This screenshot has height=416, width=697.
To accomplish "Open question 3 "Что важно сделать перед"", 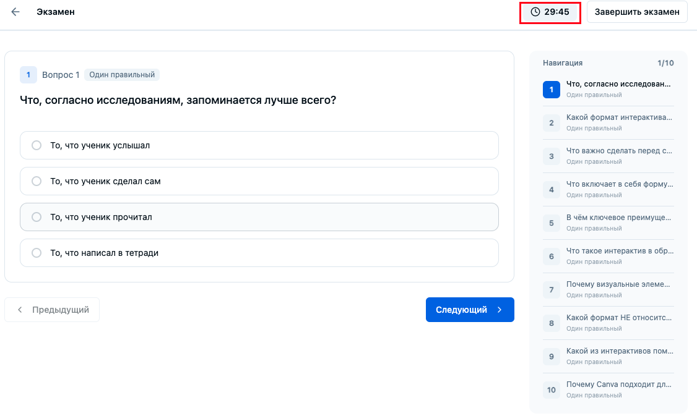I will click(608, 156).
